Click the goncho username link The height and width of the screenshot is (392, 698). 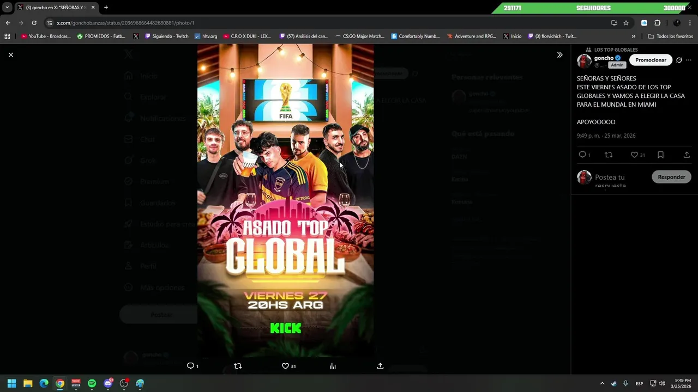pyautogui.click(x=604, y=58)
